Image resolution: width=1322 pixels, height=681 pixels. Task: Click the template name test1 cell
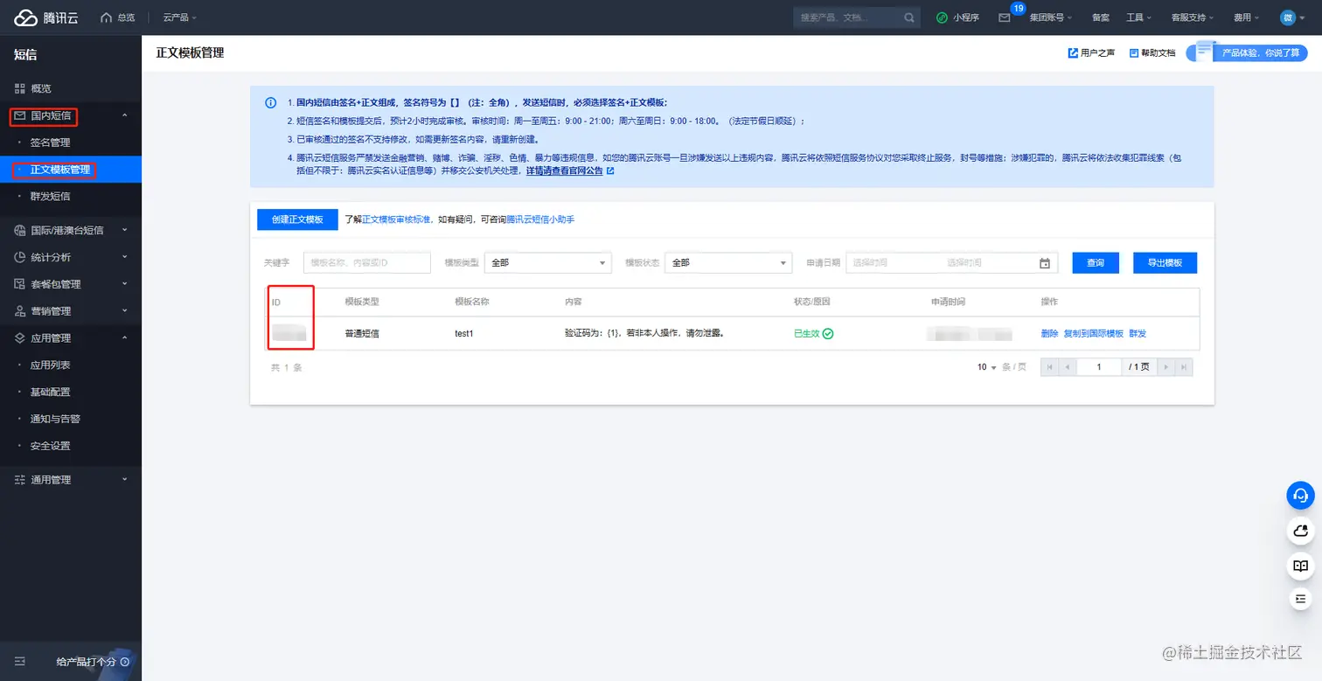464,334
